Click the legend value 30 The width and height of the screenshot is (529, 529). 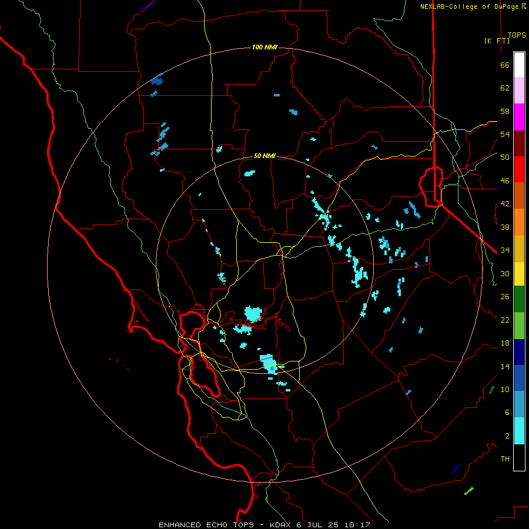pyautogui.click(x=505, y=273)
